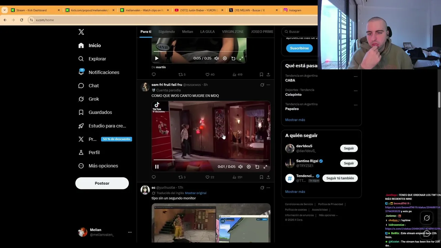Open account menu next to Melian
Viewport: 441px width, 248px height.
[x=130, y=232]
